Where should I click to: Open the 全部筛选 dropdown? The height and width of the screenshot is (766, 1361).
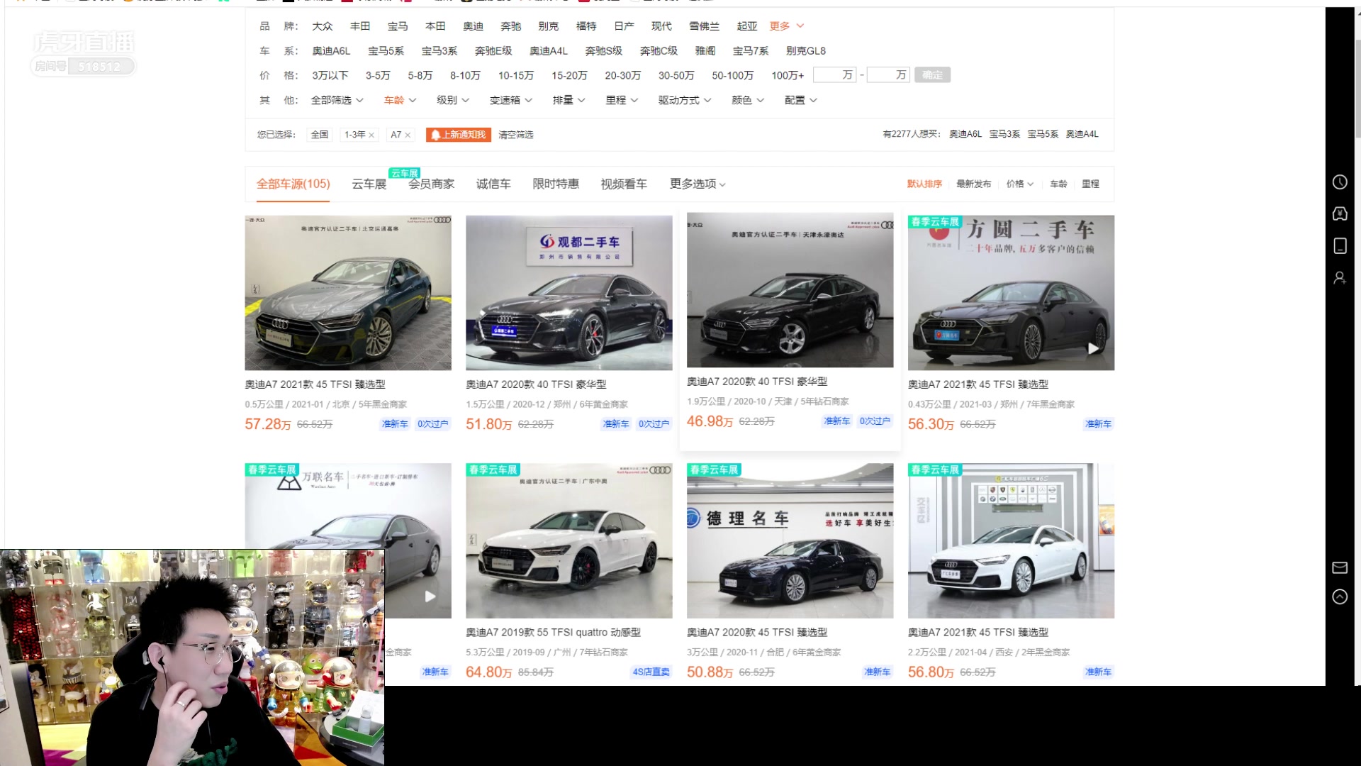(x=337, y=100)
